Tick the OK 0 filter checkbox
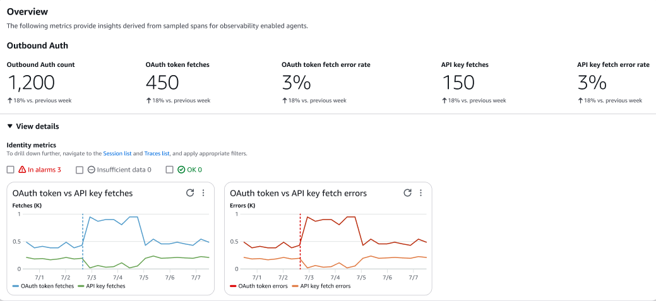Screen dimensions: 656x301 (169, 170)
